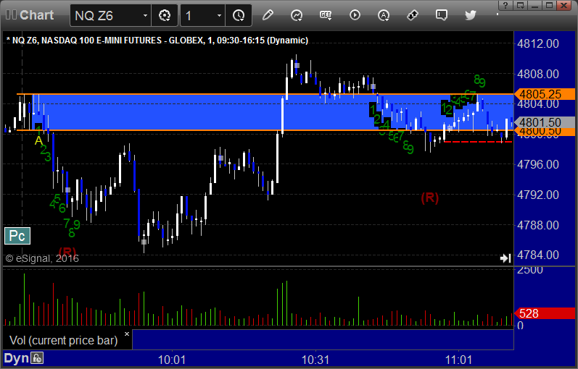Open the symbol dropdown for NQ Z6

(x=145, y=15)
